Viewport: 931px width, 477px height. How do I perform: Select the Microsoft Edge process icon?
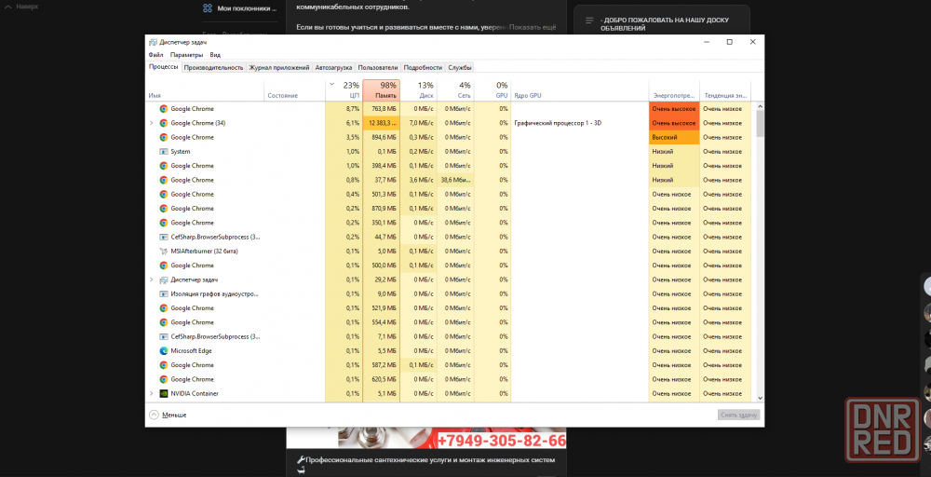click(x=163, y=351)
